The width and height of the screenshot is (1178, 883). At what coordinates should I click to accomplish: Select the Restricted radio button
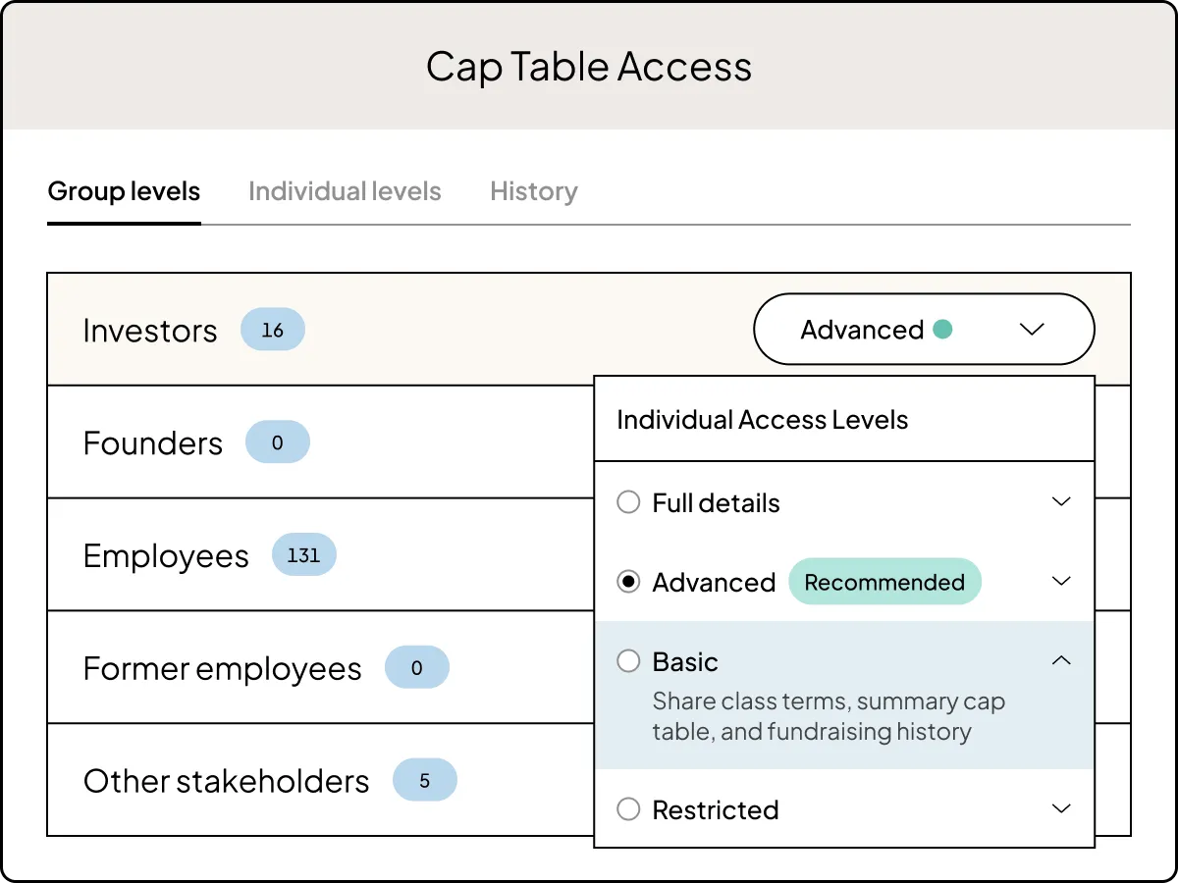coord(628,809)
